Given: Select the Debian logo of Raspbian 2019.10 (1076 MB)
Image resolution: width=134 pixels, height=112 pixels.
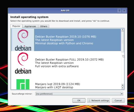Looking at the screenshot, I should [x=23, y=40].
